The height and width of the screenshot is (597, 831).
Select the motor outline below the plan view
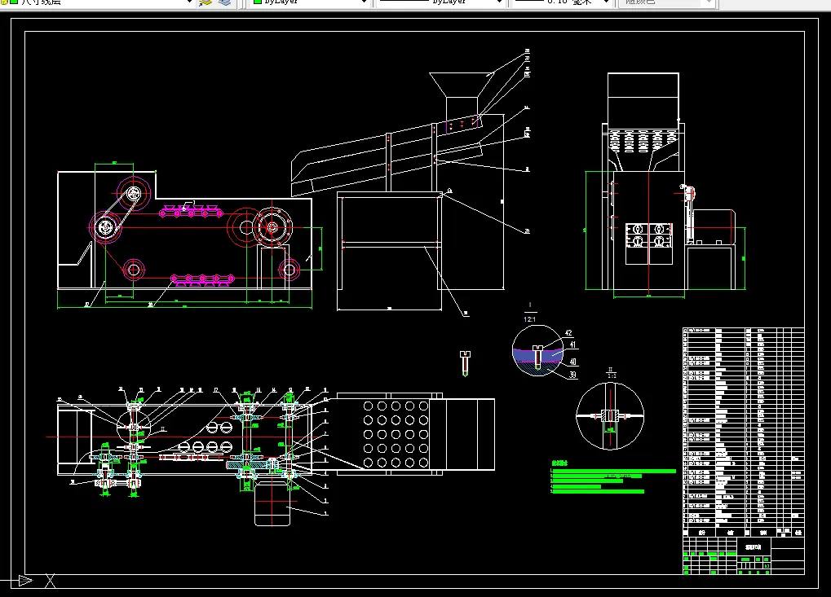coord(272,503)
